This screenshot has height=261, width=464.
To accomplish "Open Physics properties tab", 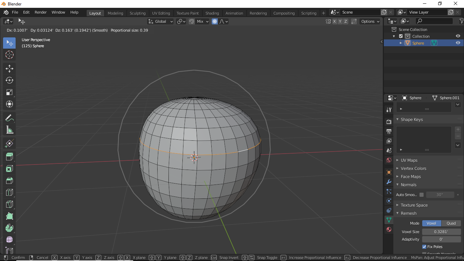I will pyautogui.click(x=389, y=201).
